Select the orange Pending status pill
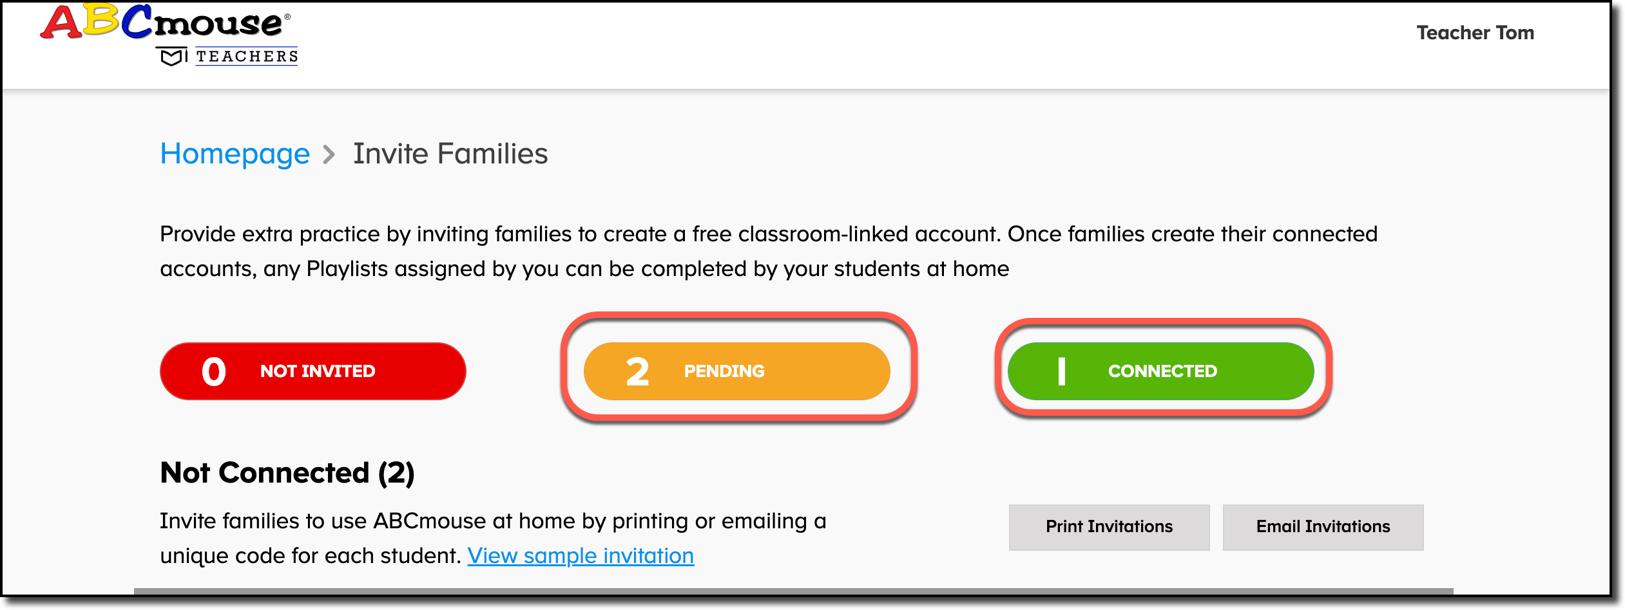 [x=736, y=371]
